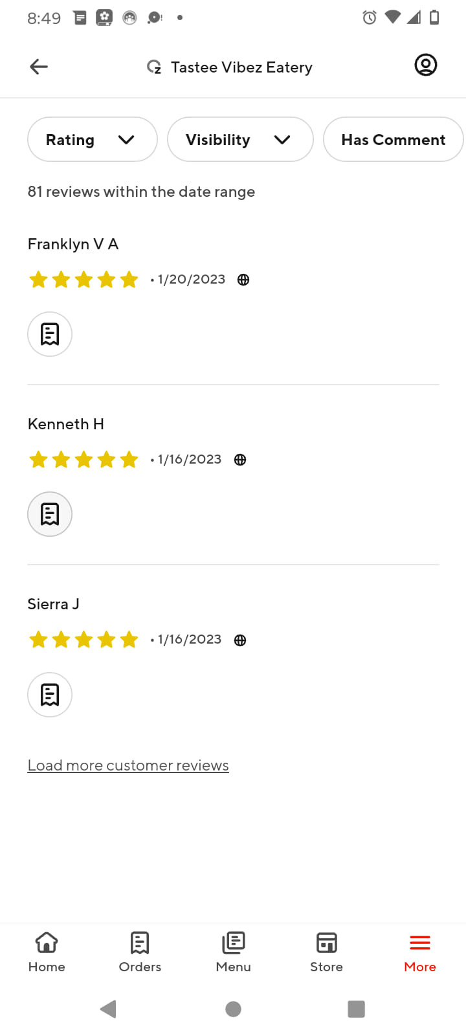Viewport: 466px width, 1036px height.
Task: Switch to the Home tab
Action: pos(47,952)
